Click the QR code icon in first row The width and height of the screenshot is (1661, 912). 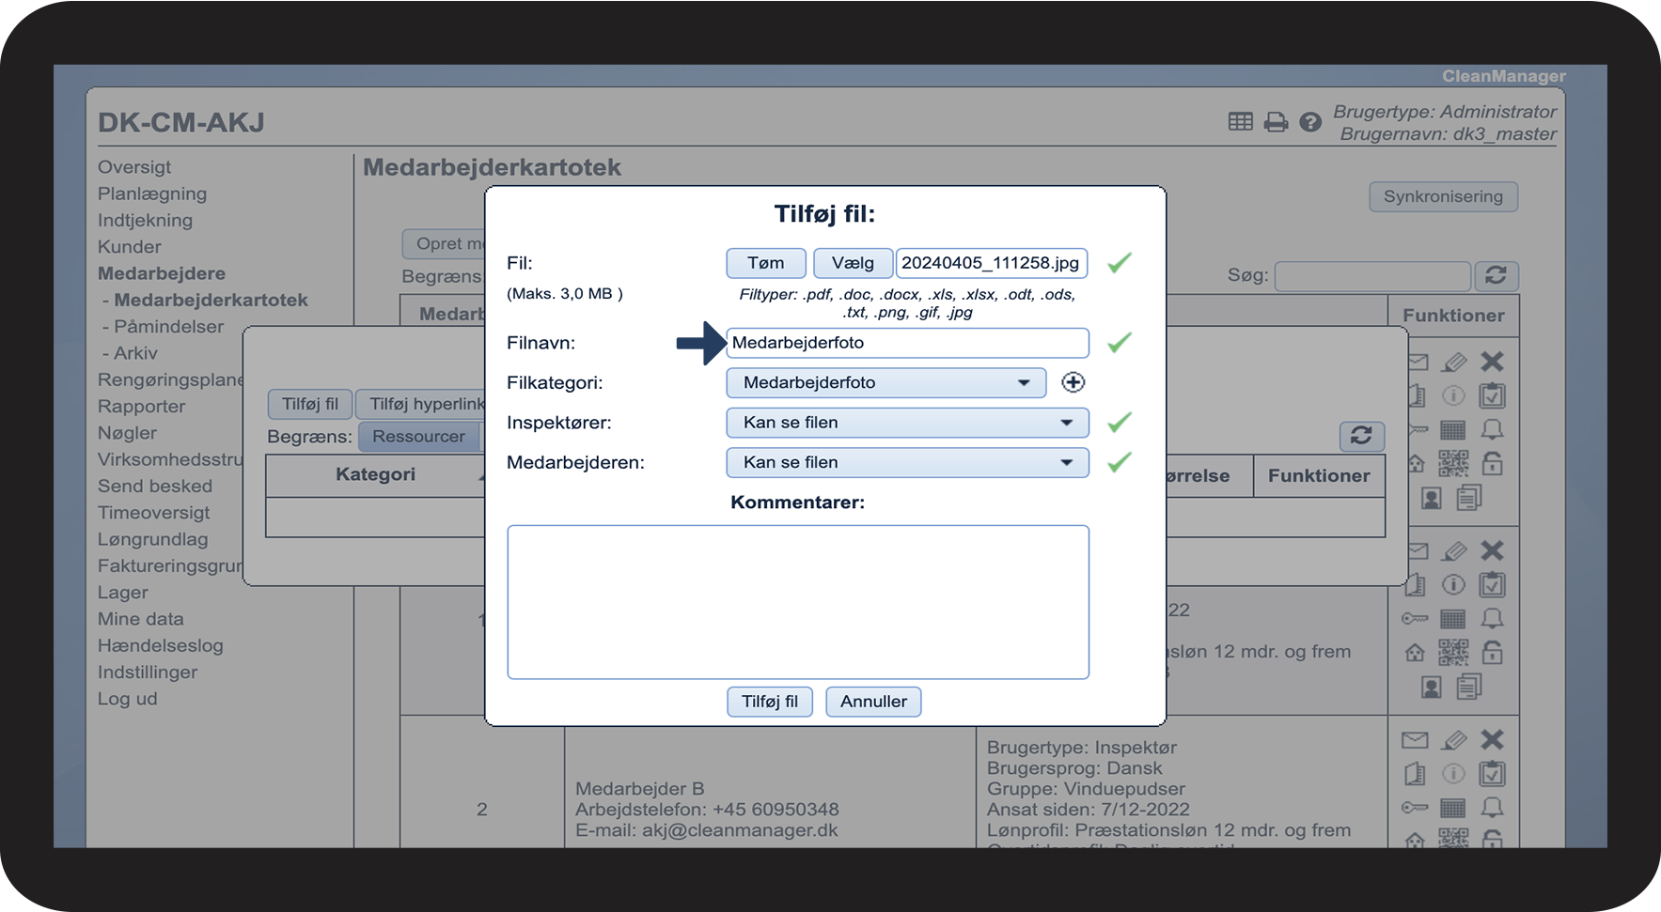coord(1453,463)
